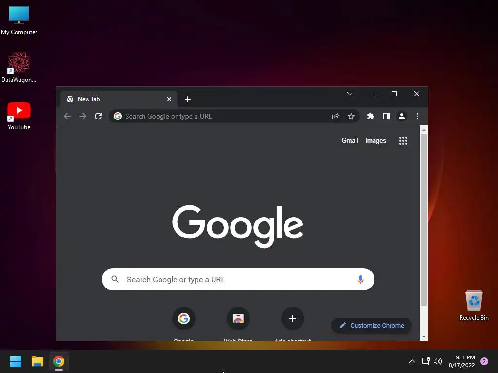498x373 pixels.
Task: Open the Web Store shortcut tile
Action: pos(238,319)
